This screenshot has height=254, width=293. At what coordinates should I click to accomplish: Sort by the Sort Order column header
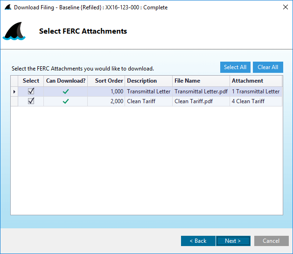106,81
